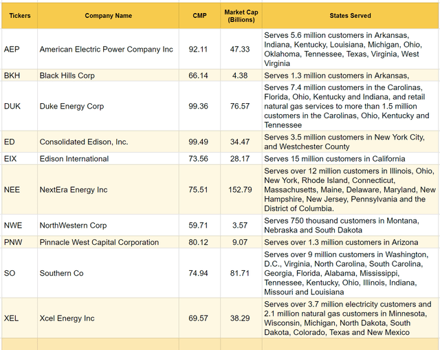The height and width of the screenshot is (350, 440).
Task: Click the SO ticker cell
Action: (x=19, y=273)
